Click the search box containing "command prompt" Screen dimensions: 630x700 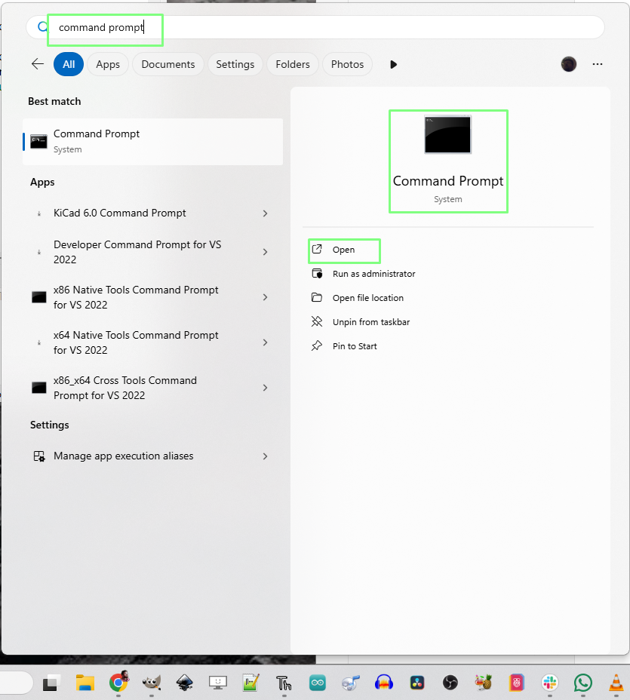(315, 27)
